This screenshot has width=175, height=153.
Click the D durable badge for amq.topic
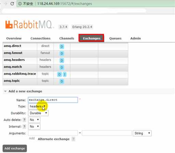pos(62,81)
